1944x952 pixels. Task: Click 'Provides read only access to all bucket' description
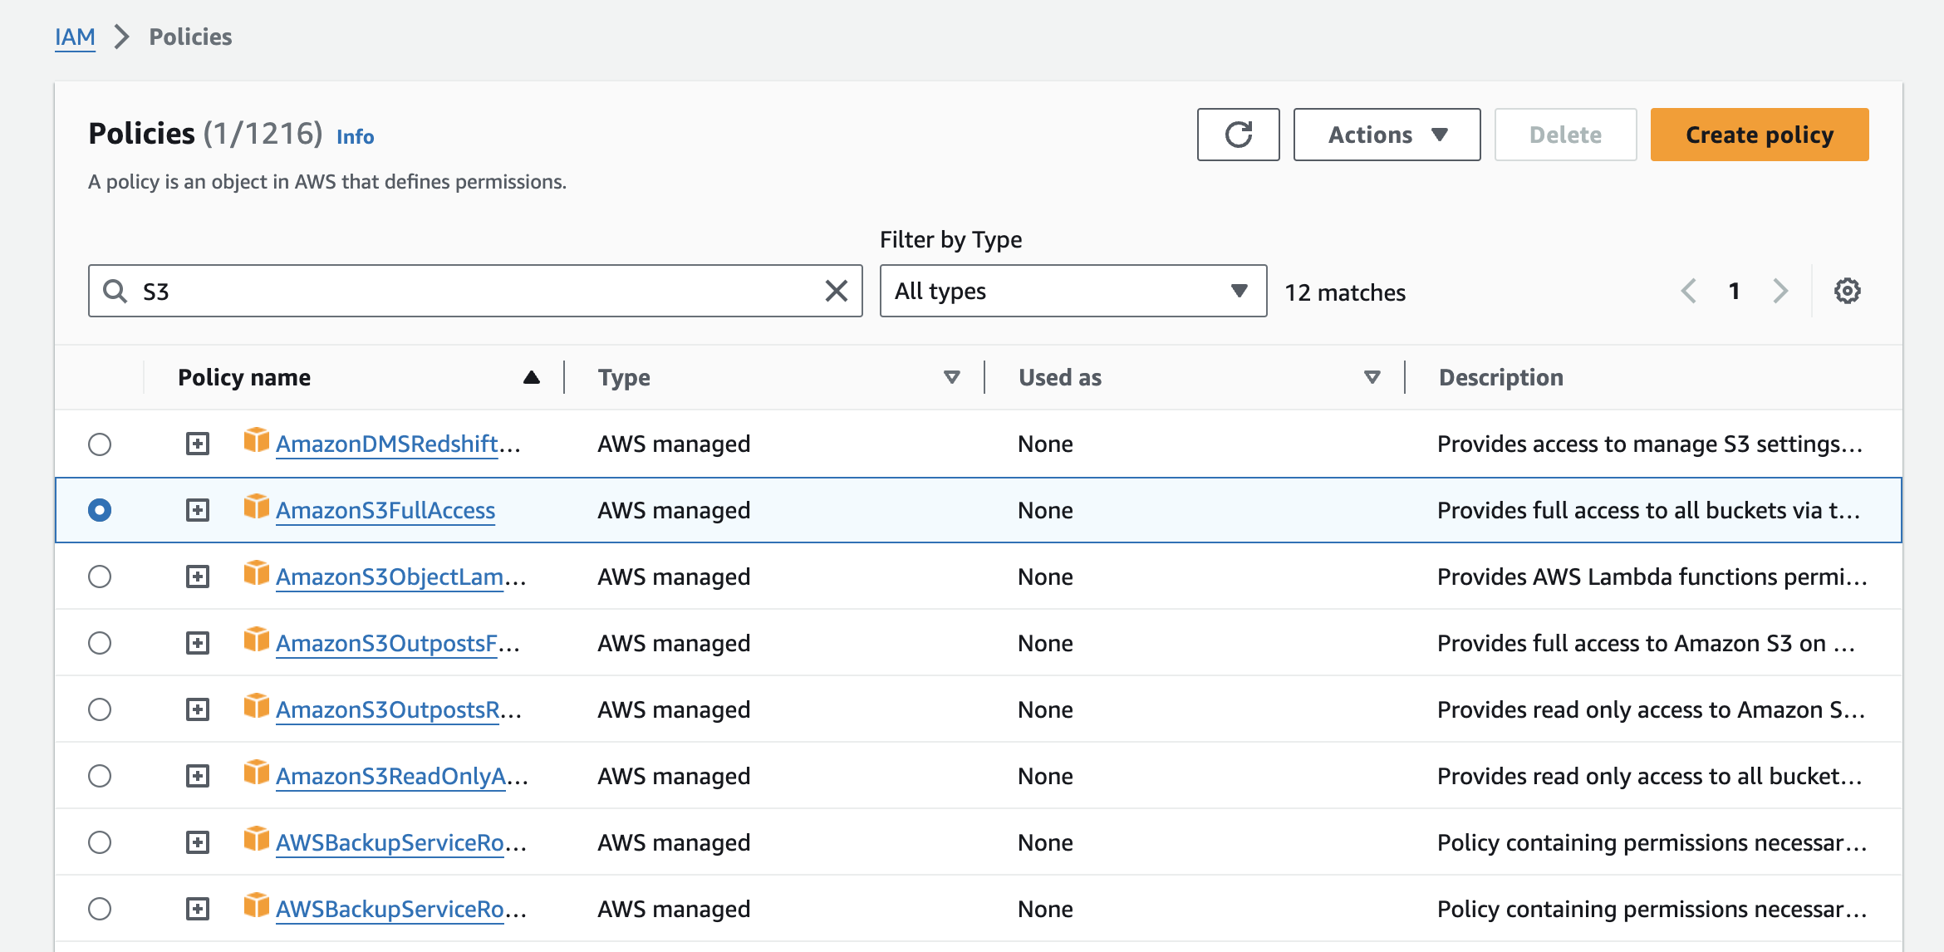pyautogui.click(x=1650, y=776)
